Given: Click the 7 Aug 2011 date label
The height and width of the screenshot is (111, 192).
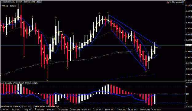Looking at the screenshot, I should [x=28, y=109].
